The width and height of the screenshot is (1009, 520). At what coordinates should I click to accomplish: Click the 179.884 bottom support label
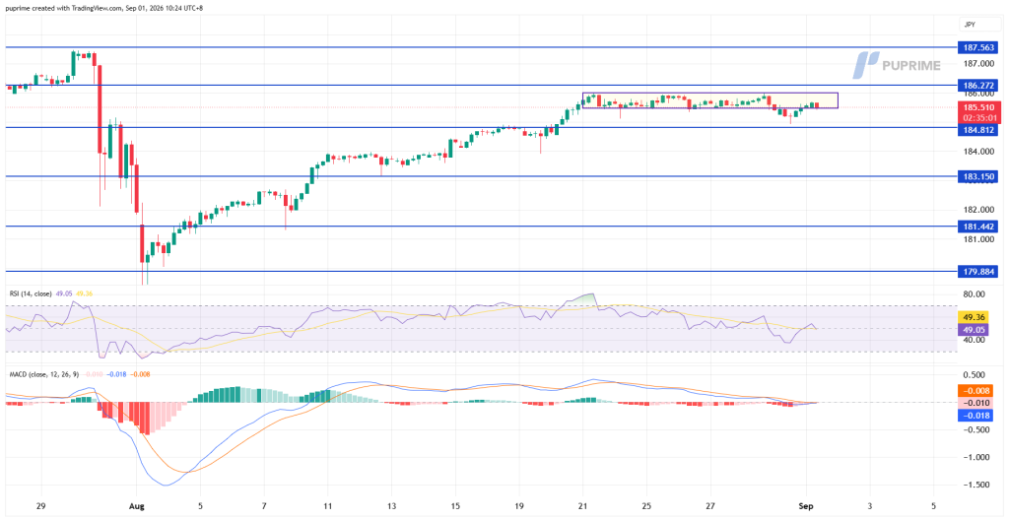977,272
